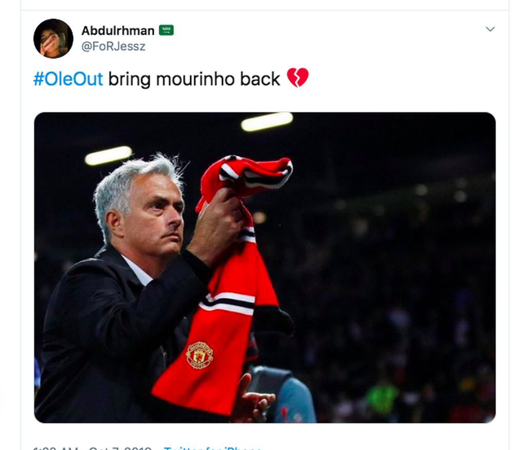The image size is (525, 450).
Task: Open the #OleOut hashtag link
Action: tap(68, 79)
